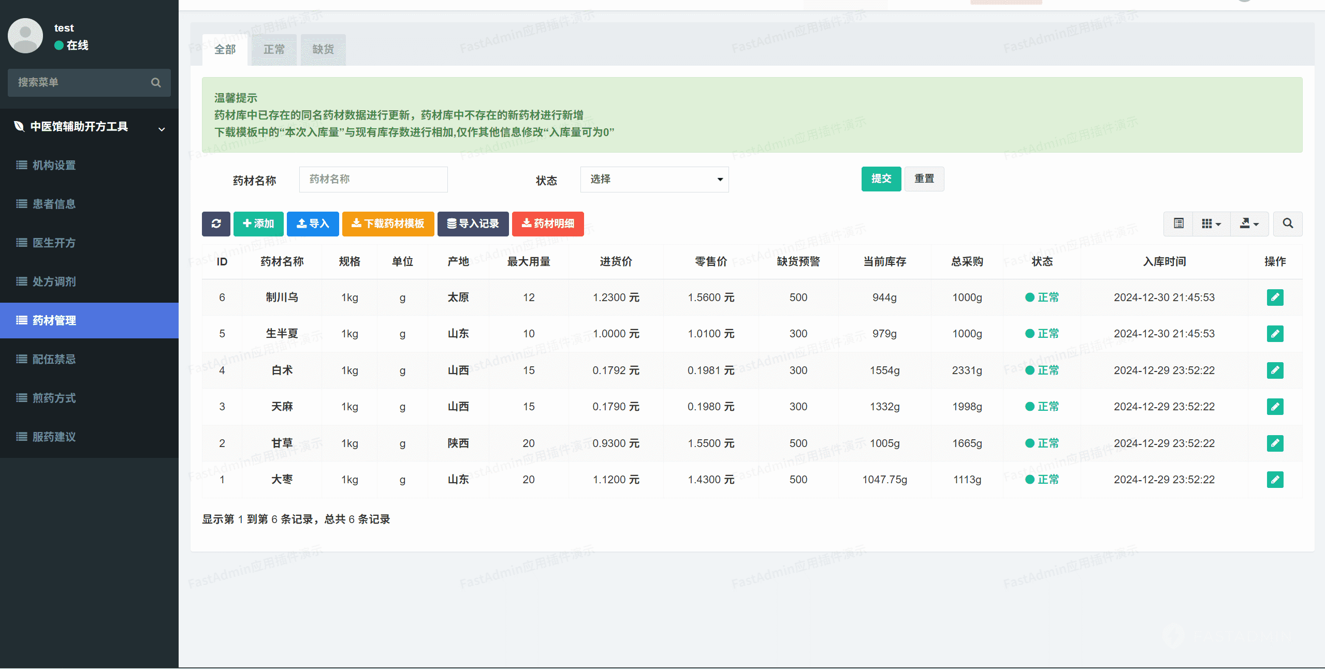Click edit pencil for 大枣 row
1325x669 pixels.
tap(1274, 480)
